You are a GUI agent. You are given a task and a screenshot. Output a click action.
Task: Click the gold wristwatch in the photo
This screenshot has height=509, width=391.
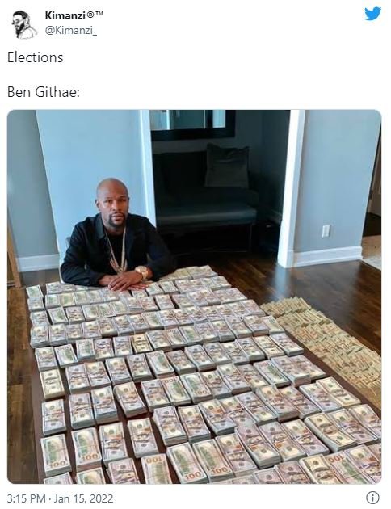click(x=142, y=271)
